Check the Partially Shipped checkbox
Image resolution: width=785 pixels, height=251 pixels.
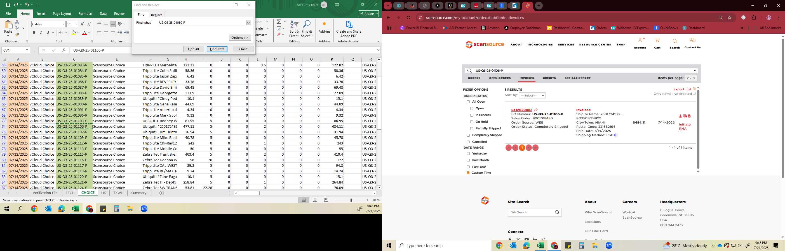[x=472, y=129]
